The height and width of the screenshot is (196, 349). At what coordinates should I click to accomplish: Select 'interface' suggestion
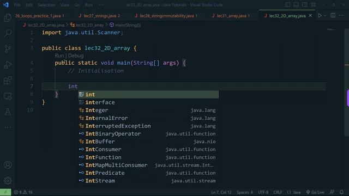click(x=148, y=102)
